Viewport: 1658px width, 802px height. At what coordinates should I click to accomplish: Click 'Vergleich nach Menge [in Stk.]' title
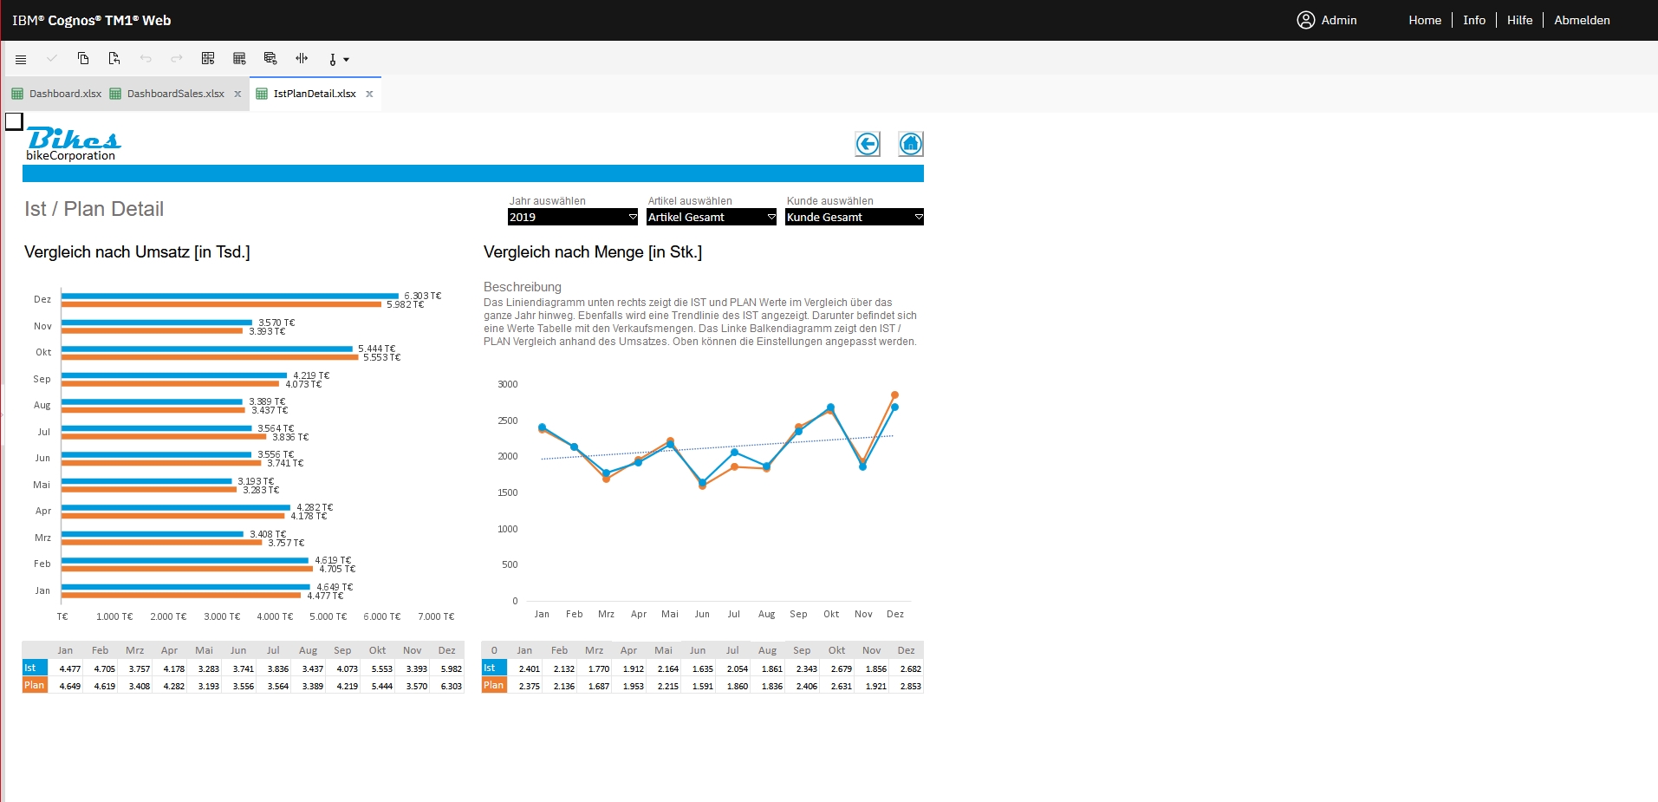(x=593, y=252)
